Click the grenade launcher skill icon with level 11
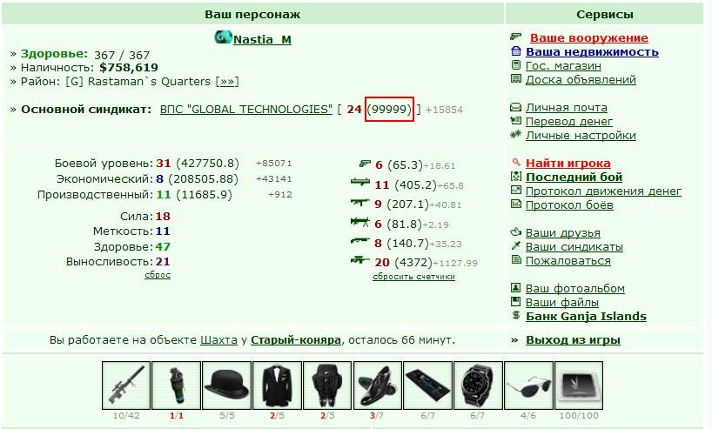The image size is (712, 429). [360, 183]
